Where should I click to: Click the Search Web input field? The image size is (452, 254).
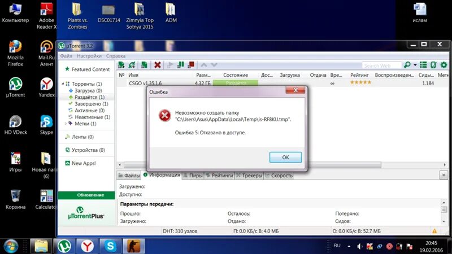(x=382, y=65)
